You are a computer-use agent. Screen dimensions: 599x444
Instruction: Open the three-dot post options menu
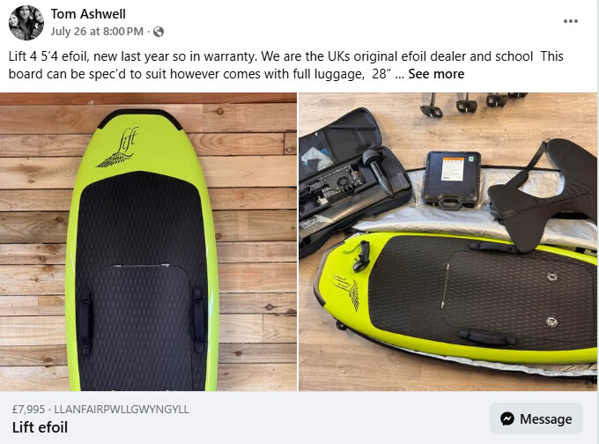pos(570,21)
